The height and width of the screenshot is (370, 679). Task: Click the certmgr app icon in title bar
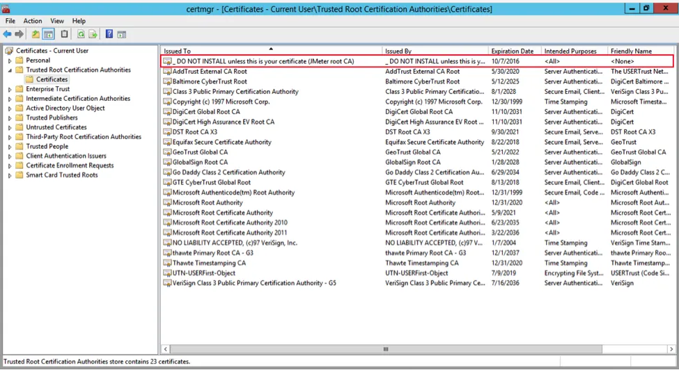tap(6, 8)
